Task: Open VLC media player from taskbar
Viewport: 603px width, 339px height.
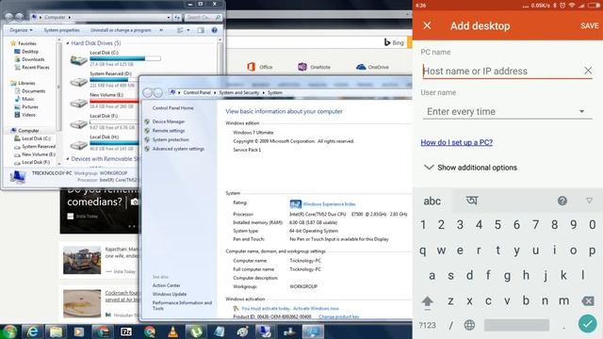Action: pyautogui.click(x=173, y=331)
